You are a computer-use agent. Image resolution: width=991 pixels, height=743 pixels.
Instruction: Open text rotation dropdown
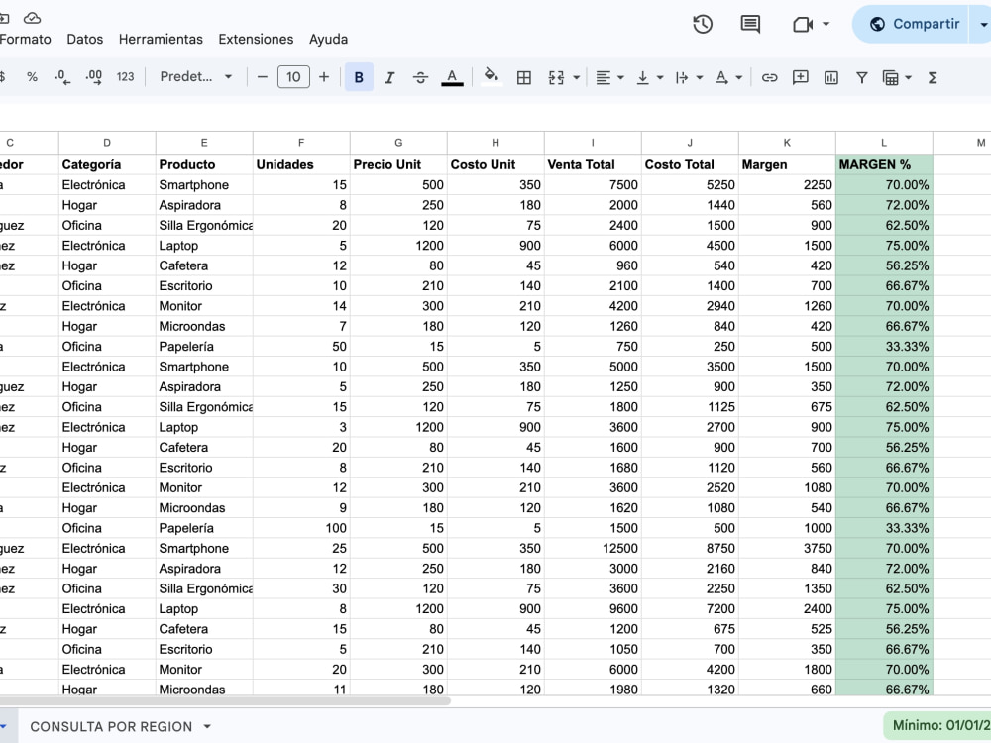pyautogui.click(x=728, y=77)
